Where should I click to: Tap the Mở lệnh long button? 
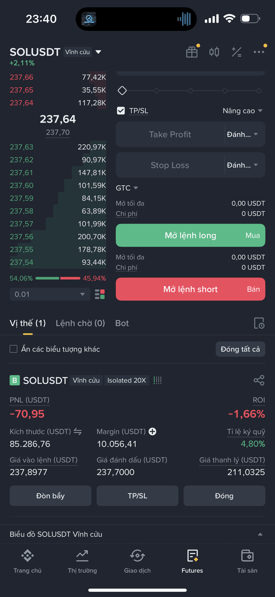[x=190, y=235]
